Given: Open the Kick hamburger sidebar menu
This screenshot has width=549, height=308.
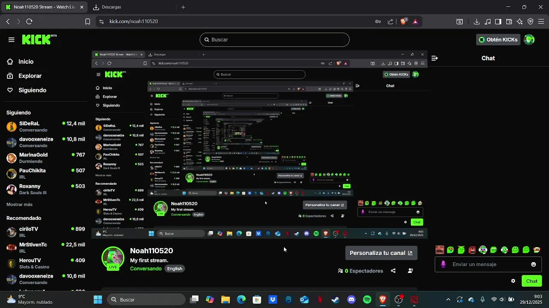Looking at the screenshot, I should (11, 40).
